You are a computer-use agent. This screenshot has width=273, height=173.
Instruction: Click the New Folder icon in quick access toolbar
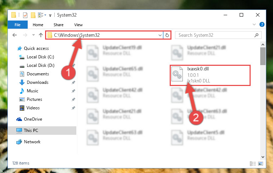coord(33,15)
